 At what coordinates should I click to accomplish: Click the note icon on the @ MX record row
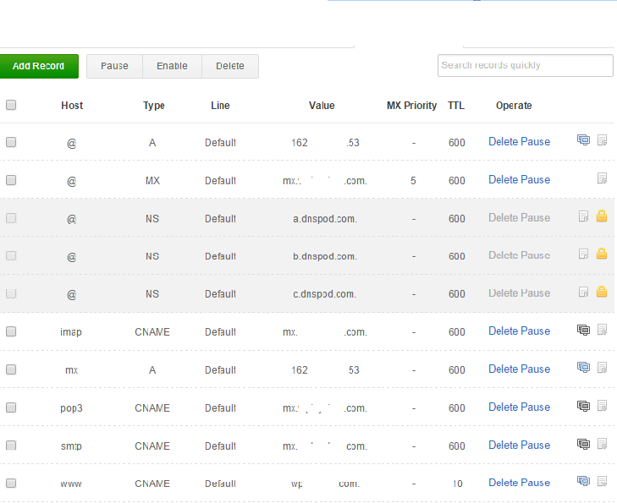[602, 178]
